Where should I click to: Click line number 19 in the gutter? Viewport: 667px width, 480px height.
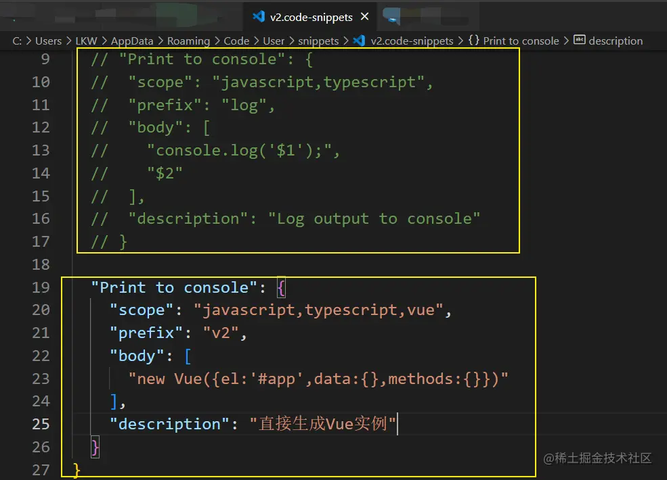pyautogui.click(x=41, y=287)
